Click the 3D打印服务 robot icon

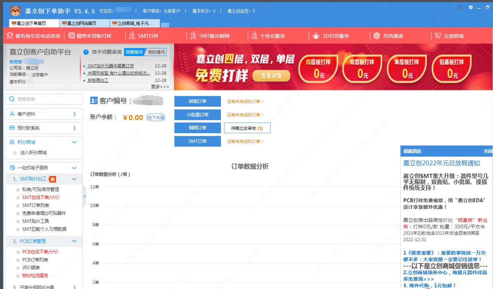click(x=316, y=36)
